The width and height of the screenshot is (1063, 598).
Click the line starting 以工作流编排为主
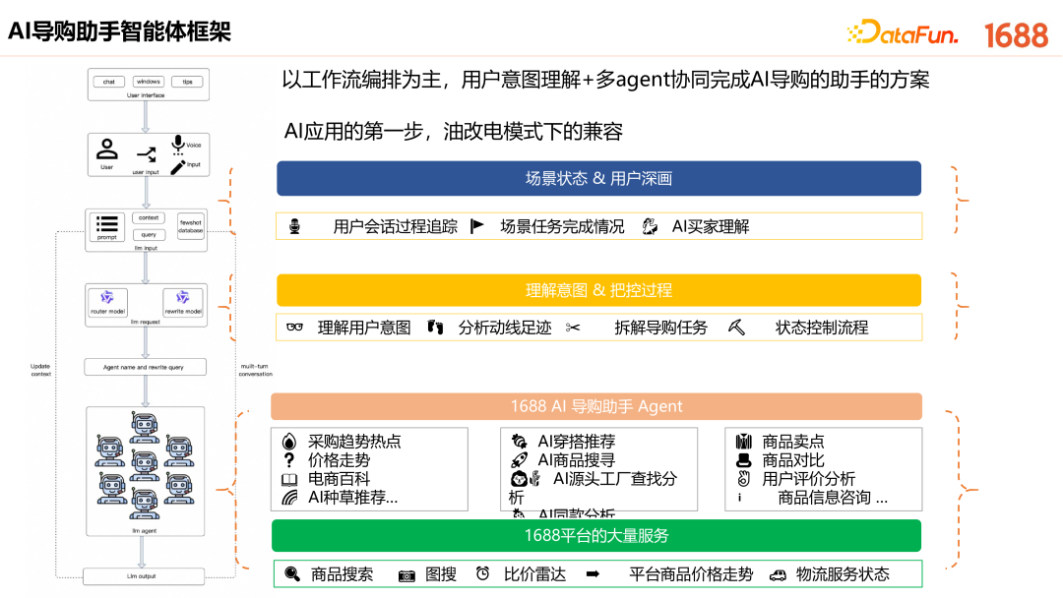[x=605, y=80]
